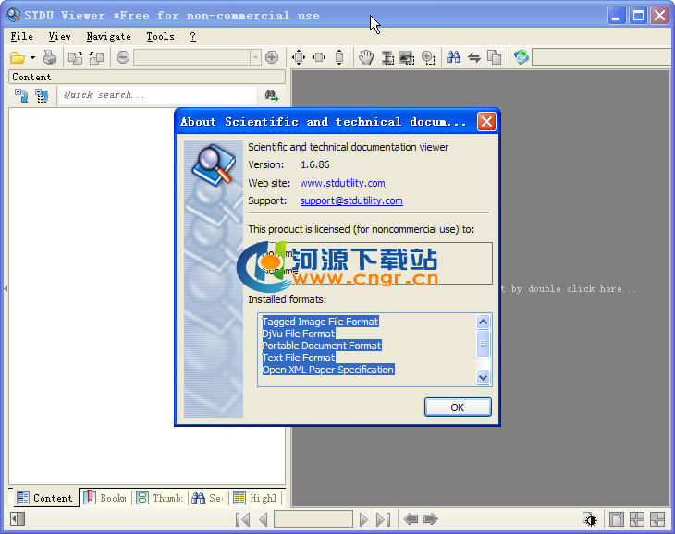Screen dimensions: 675x534
Task: Navigate back with the left arrow icon
Action: (x=411, y=519)
